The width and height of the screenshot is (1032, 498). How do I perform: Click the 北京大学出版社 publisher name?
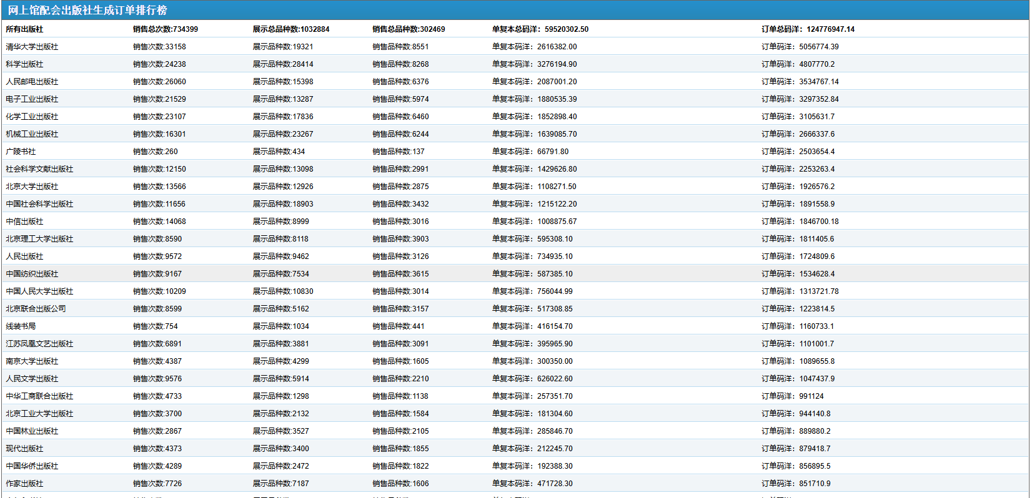[x=32, y=187]
